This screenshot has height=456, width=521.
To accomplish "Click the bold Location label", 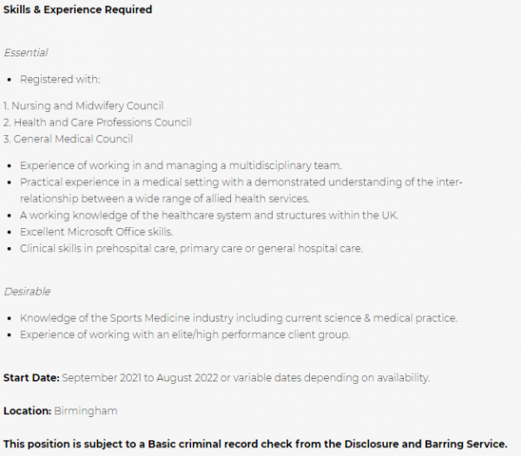I will (27, 411).
